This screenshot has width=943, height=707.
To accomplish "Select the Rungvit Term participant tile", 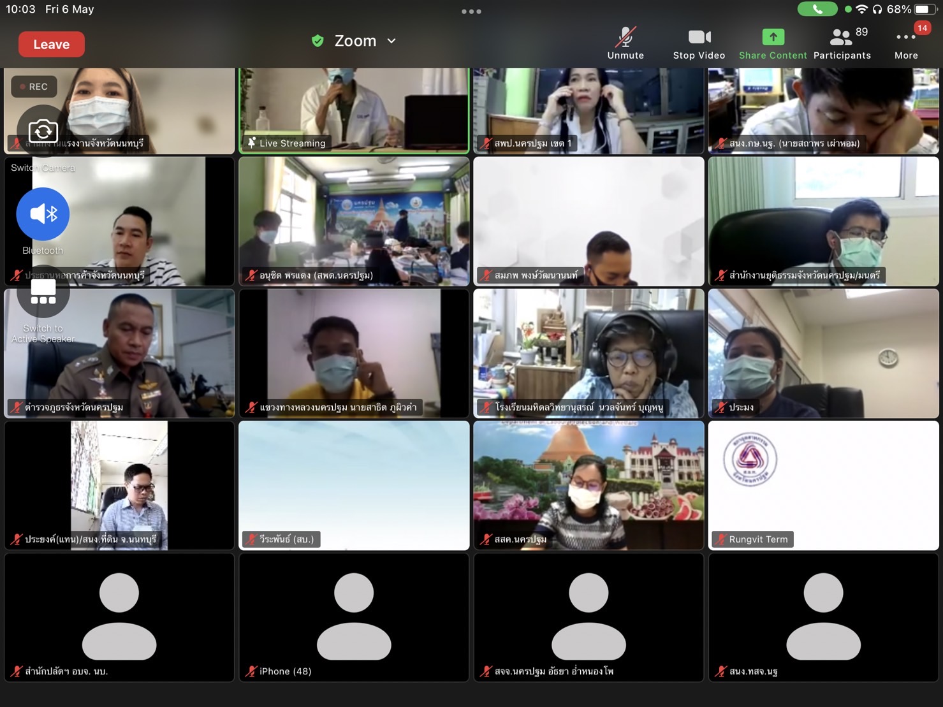I will (823, 485).
